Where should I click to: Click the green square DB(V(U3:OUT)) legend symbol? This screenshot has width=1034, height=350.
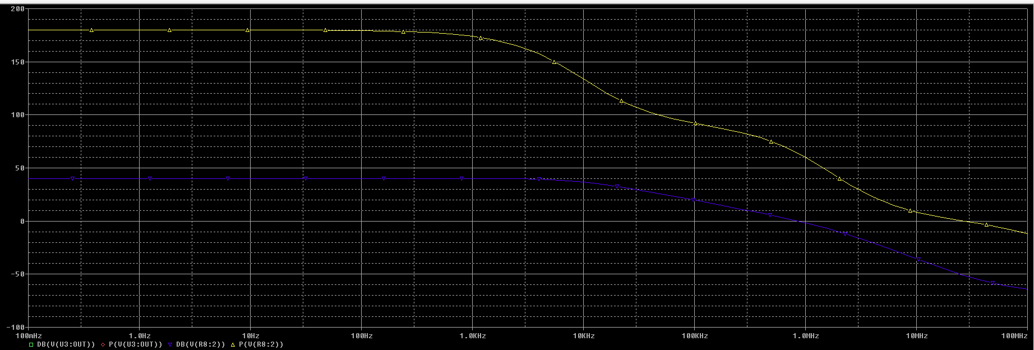tap(31, 344)
